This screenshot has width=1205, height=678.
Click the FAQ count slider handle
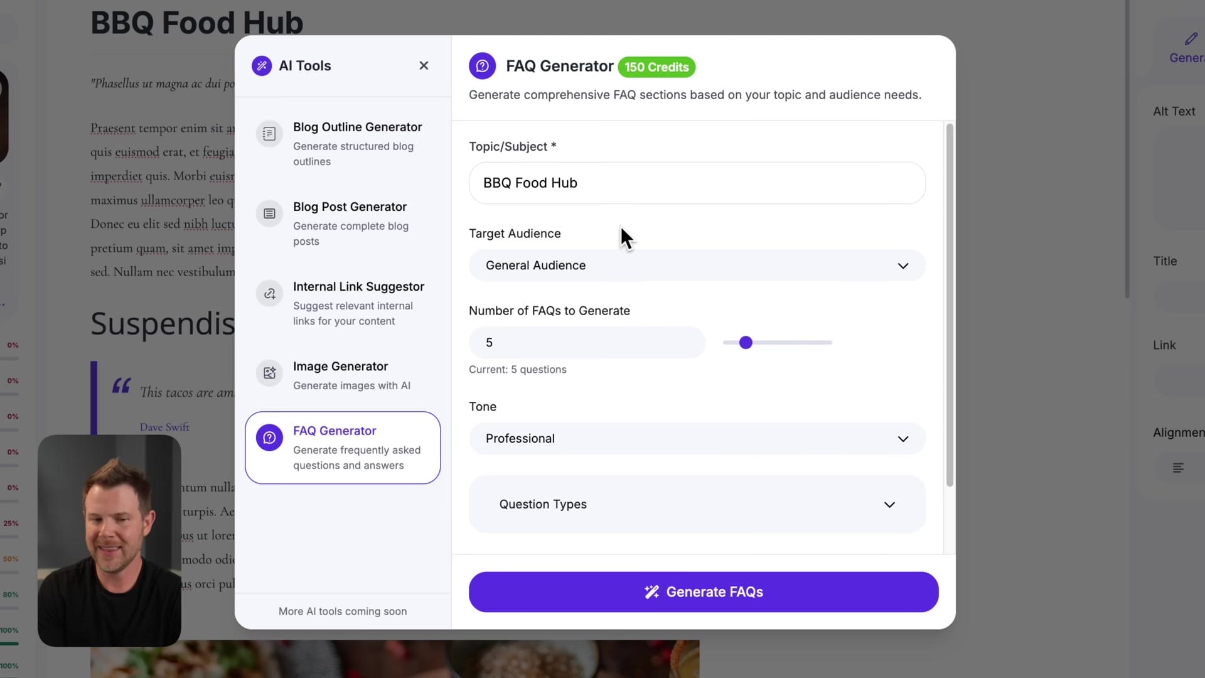point(746,343)
